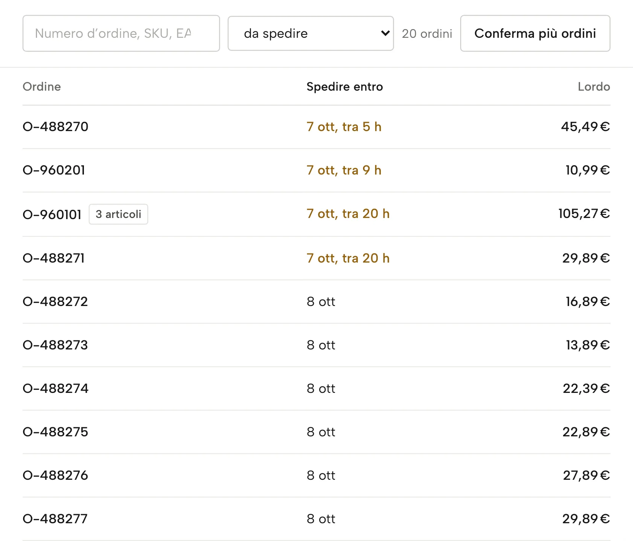
Task: Click deadline of order O-488271
Action: 348,258
